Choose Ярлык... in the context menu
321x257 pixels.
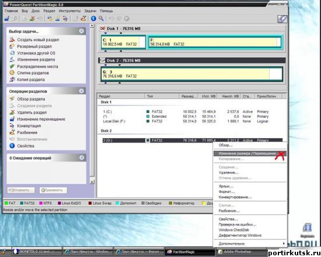pyautogui.click(x=250, y=186)
